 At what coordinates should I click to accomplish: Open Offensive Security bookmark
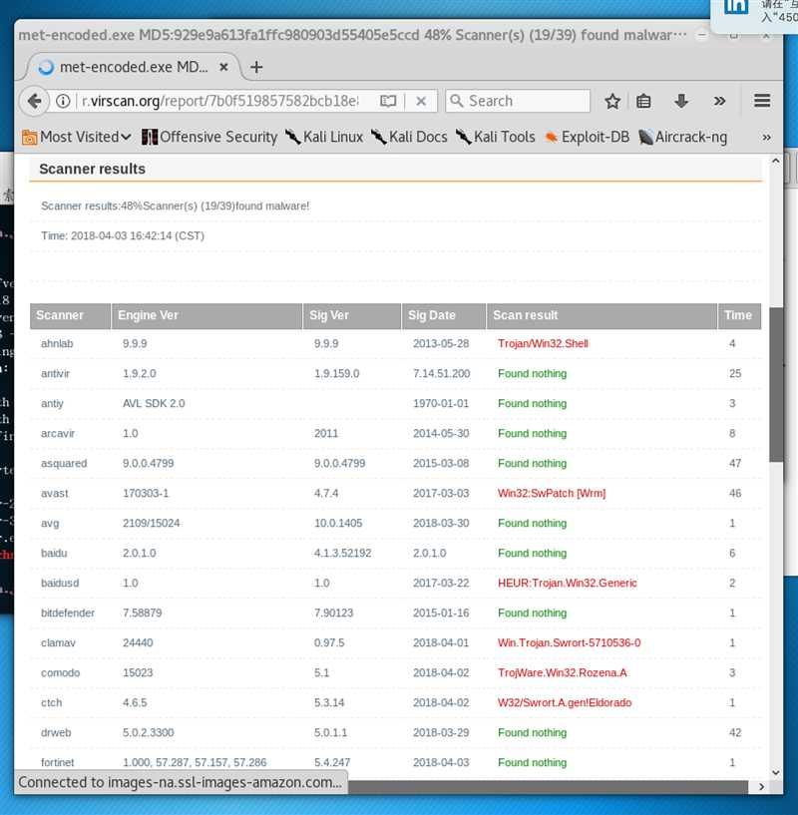209,137
